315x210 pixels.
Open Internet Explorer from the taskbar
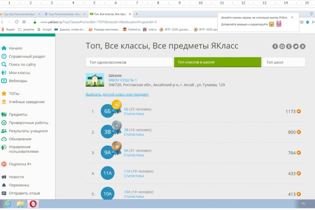pyautogui.click(x=7, y=204)
